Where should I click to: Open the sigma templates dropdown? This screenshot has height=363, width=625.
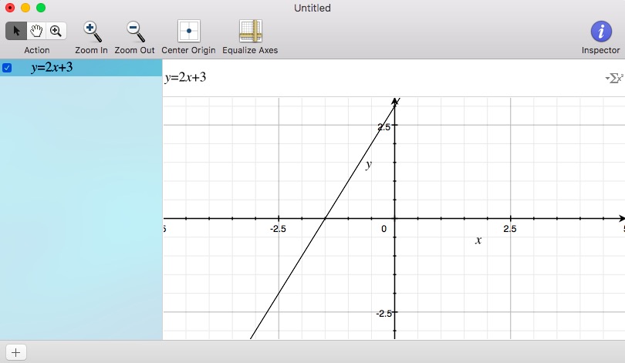(x=614, y=78)
